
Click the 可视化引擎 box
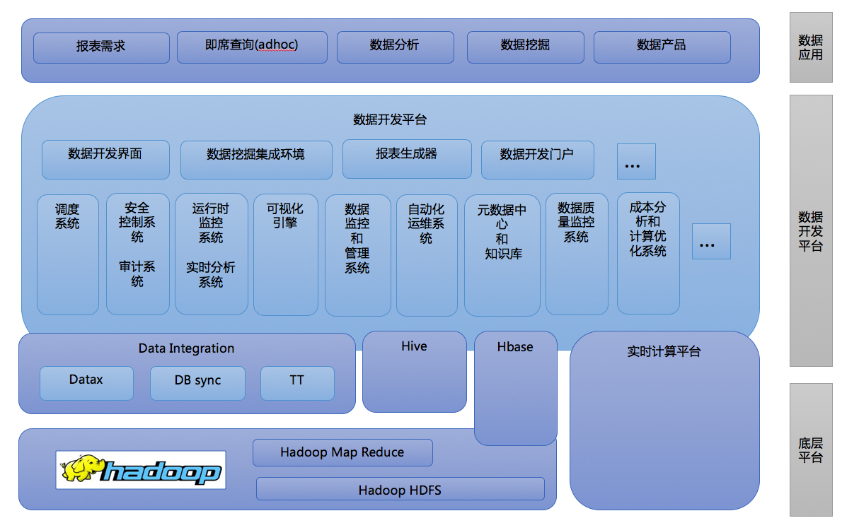285,255
